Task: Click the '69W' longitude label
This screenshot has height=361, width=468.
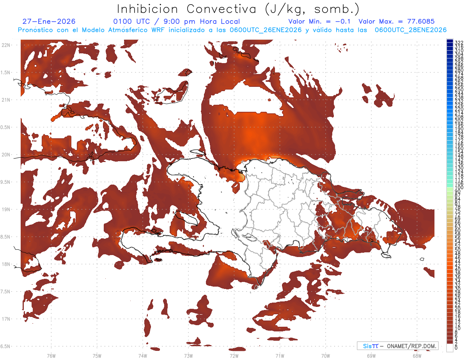Action: pos(371,356)
